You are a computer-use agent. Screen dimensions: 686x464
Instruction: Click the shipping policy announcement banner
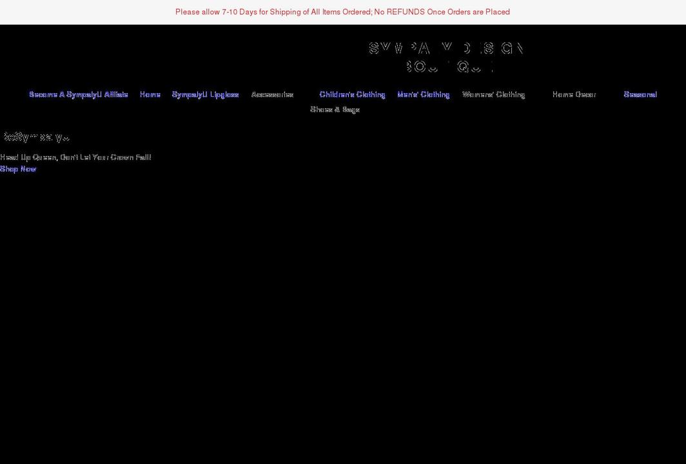(342, 12)
